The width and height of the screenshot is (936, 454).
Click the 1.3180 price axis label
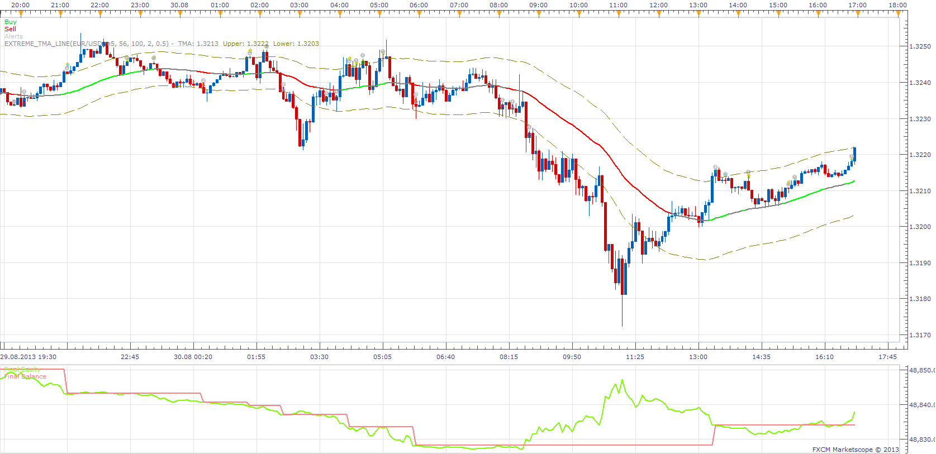920,299
